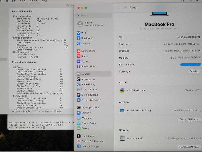The height and width of the screenshot is (152, 202).
Task: Open the Window menu
Action: coord(34,1)
